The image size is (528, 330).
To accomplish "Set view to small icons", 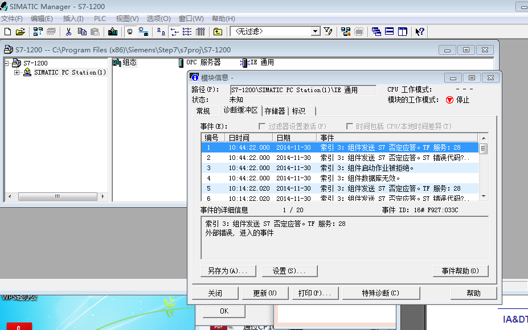I will [x=174, y=32].
